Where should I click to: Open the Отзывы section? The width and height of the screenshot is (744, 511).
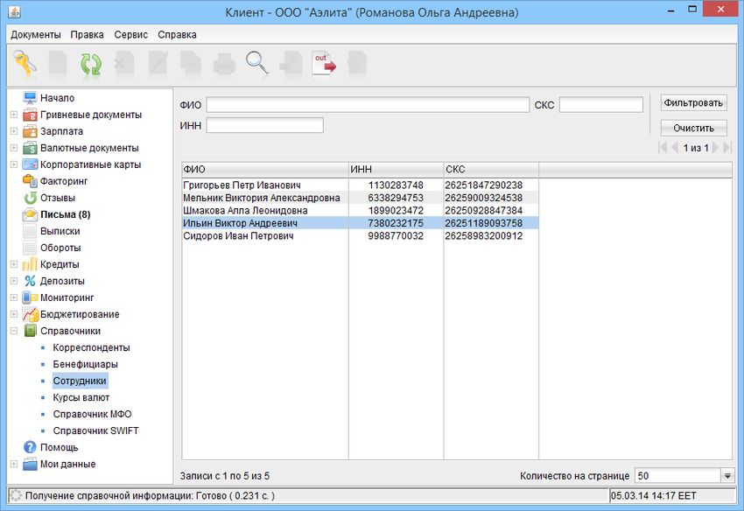pyautogui.click(x=58, y=198)
